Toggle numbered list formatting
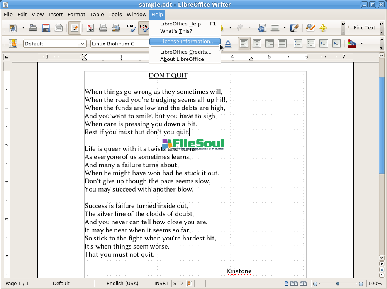 [298, 44]
